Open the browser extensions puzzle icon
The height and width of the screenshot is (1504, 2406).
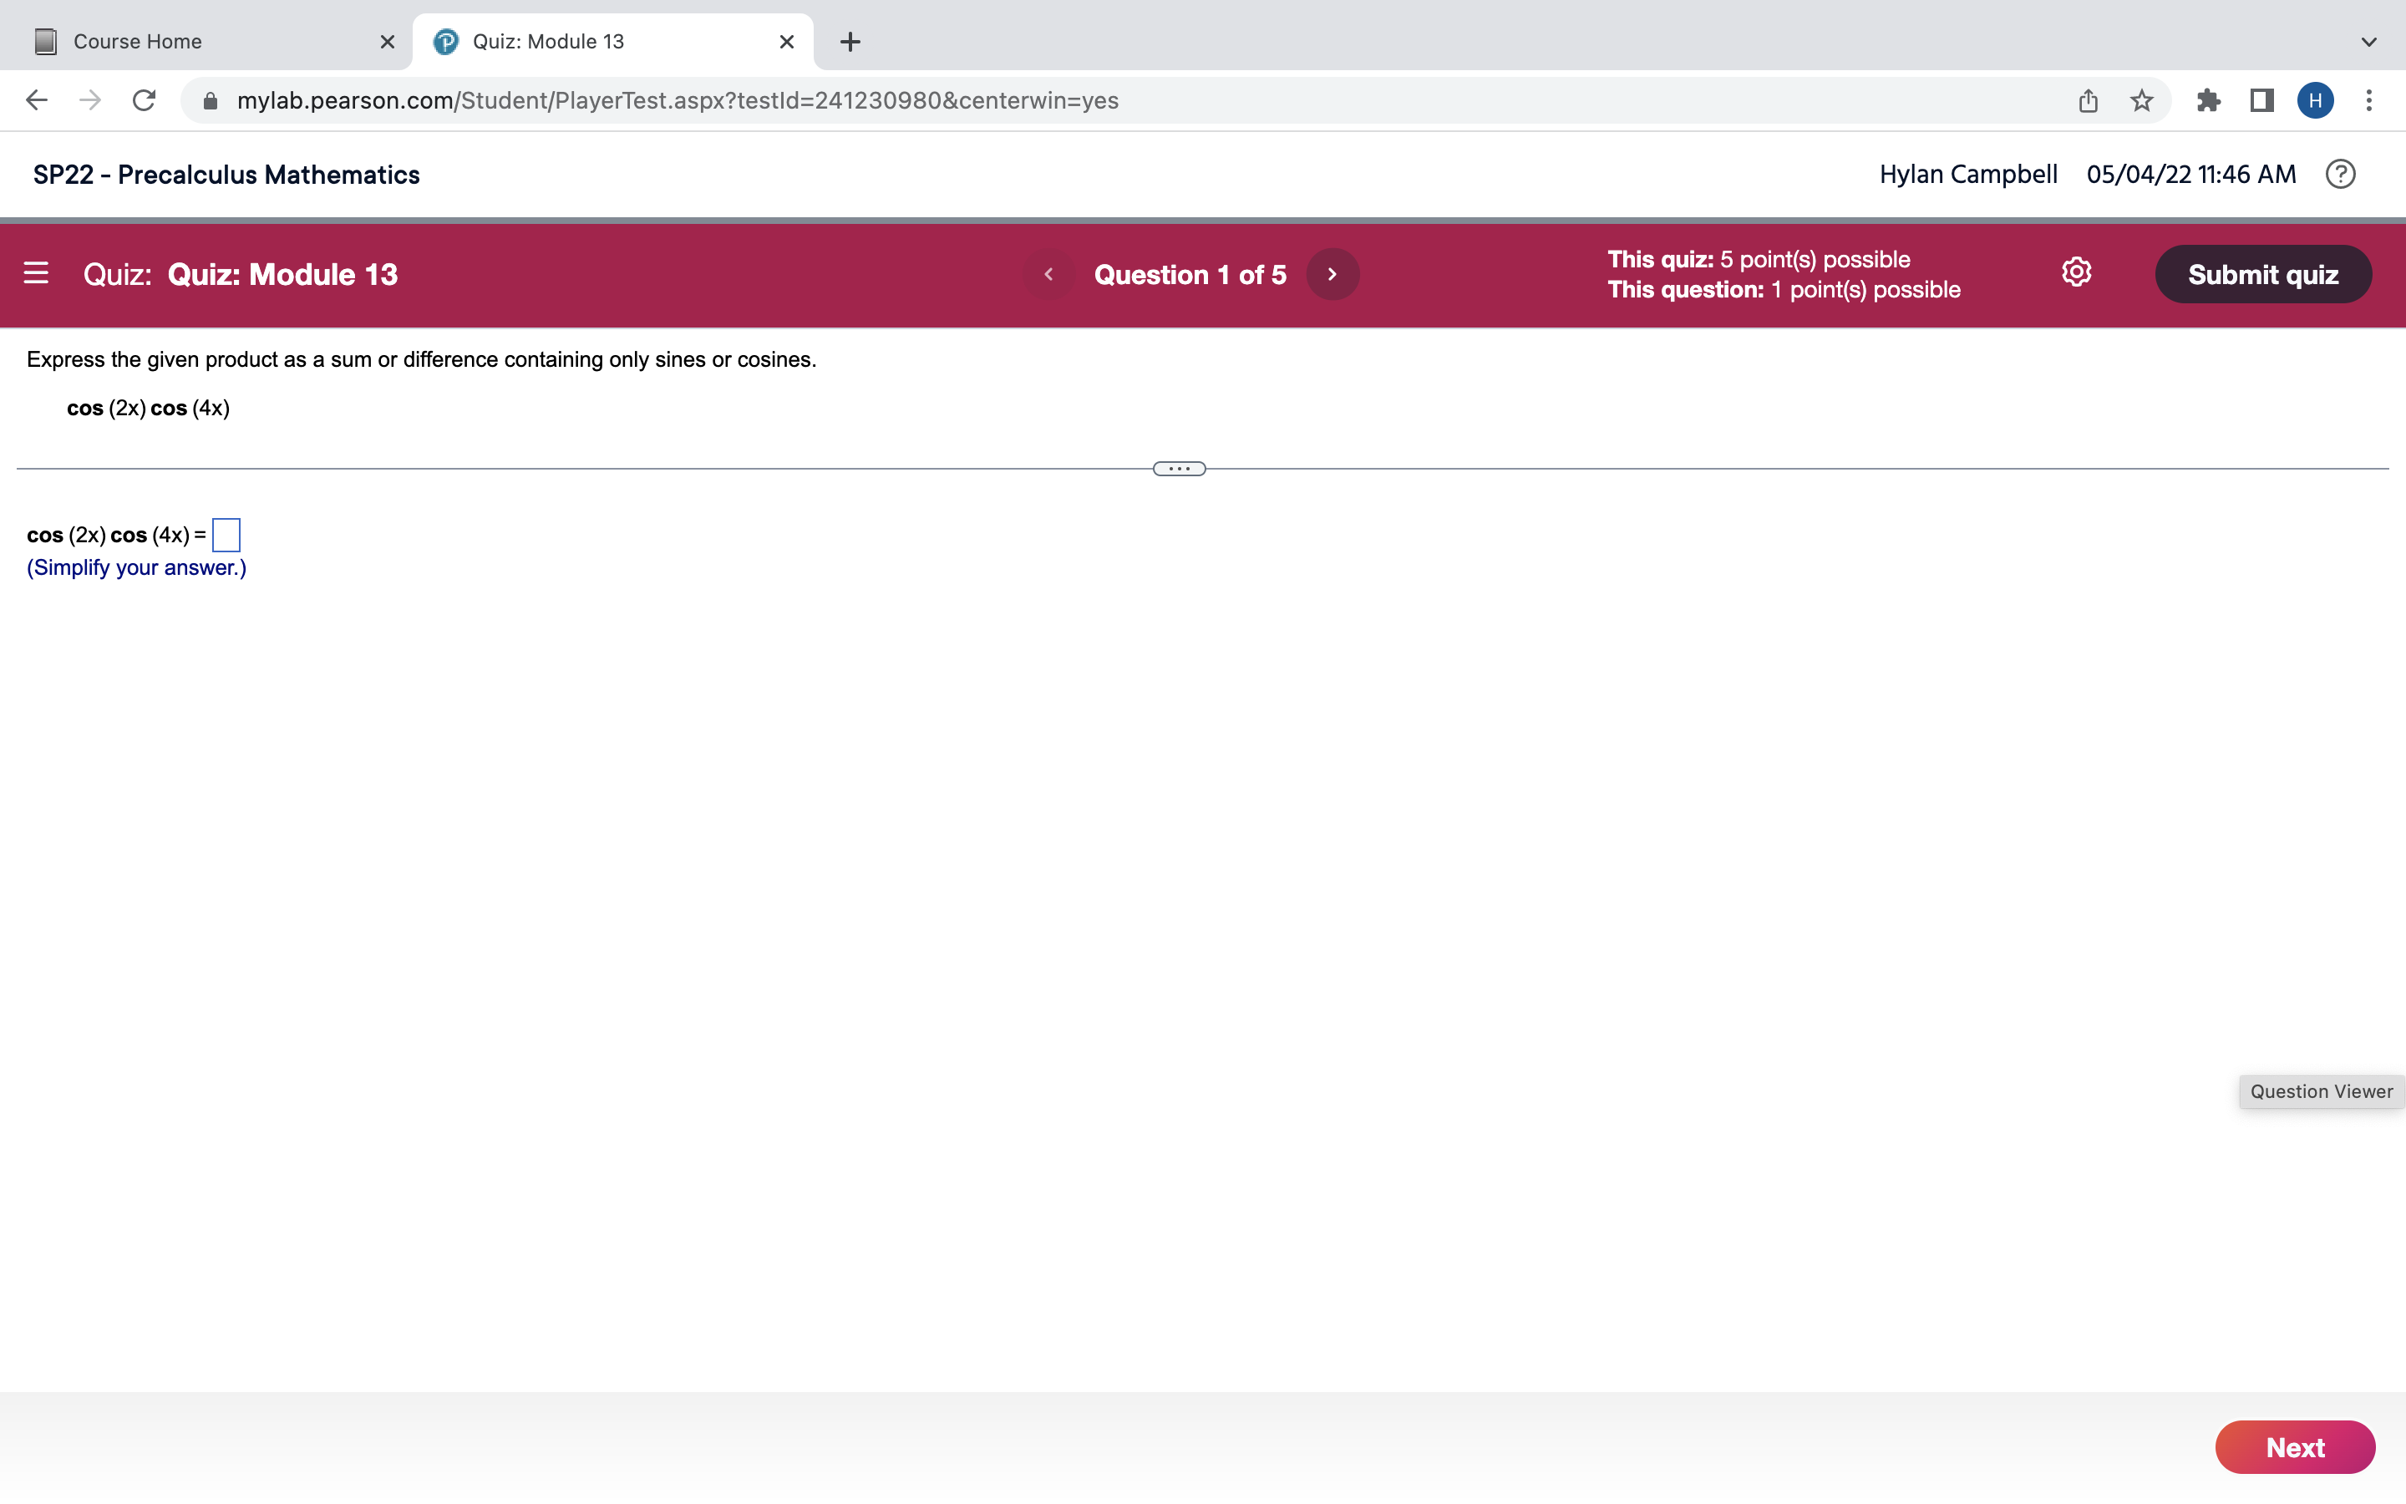pyautogui.click(x=2208, y=100)
